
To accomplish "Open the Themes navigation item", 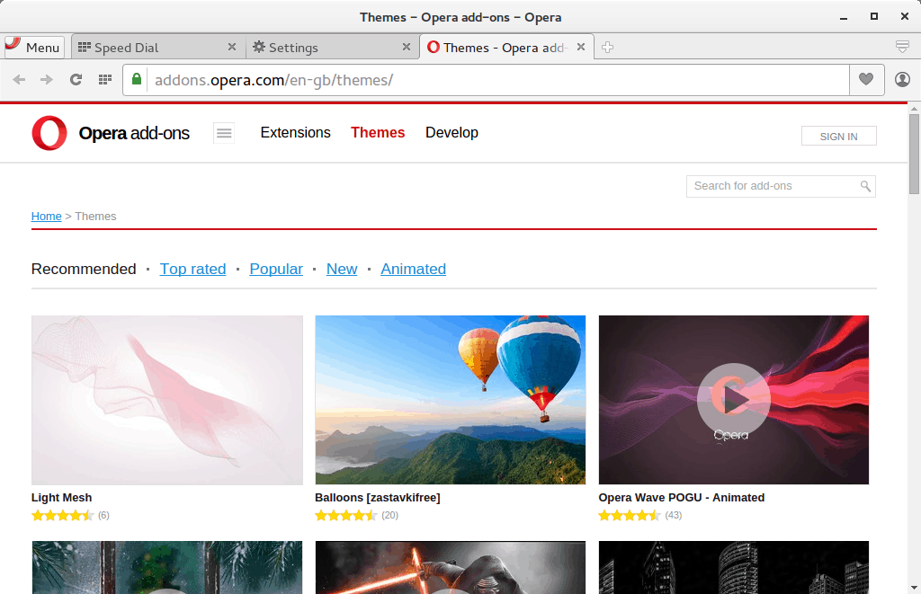I will (378, 133).
